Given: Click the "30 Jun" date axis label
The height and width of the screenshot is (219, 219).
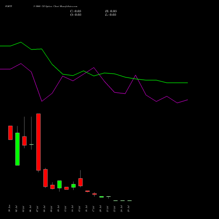Looking at the screenshot, I should (x=9, y=208).
